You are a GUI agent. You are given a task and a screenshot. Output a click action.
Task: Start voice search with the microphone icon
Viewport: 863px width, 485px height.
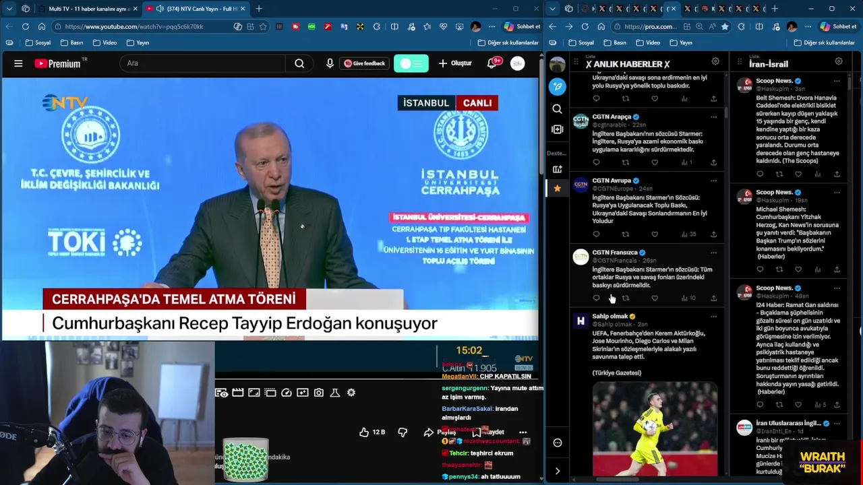pyautogui.click(x=330, y=63)
